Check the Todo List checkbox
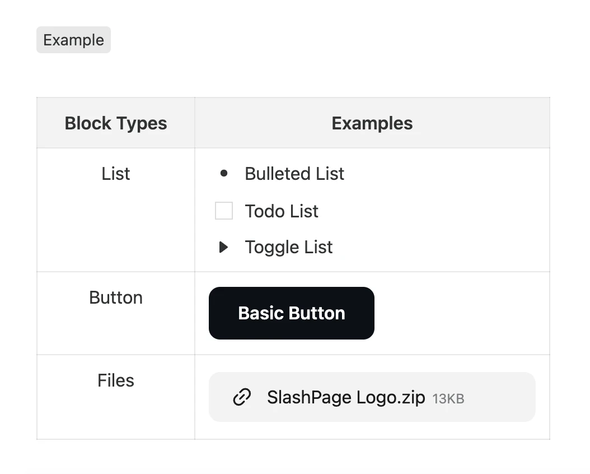590x474 pixels. click(224, 211)
